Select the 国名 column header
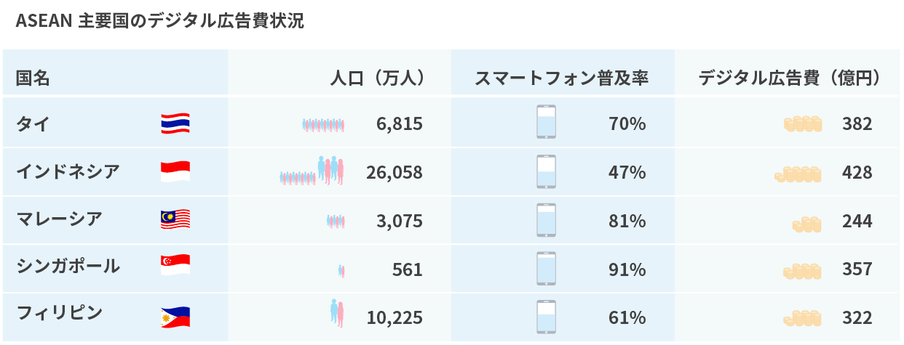Image resolution: width=904 pixels, height=345 pixels. 33,78
